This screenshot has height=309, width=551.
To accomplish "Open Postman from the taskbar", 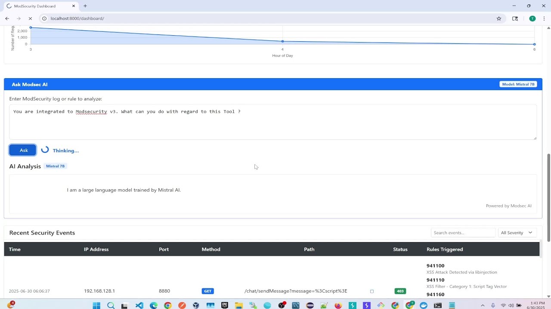I will click(182, 306).
